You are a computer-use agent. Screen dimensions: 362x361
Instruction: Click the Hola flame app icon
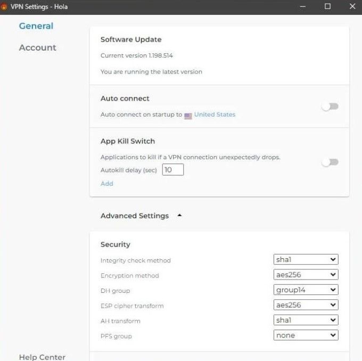3,7
